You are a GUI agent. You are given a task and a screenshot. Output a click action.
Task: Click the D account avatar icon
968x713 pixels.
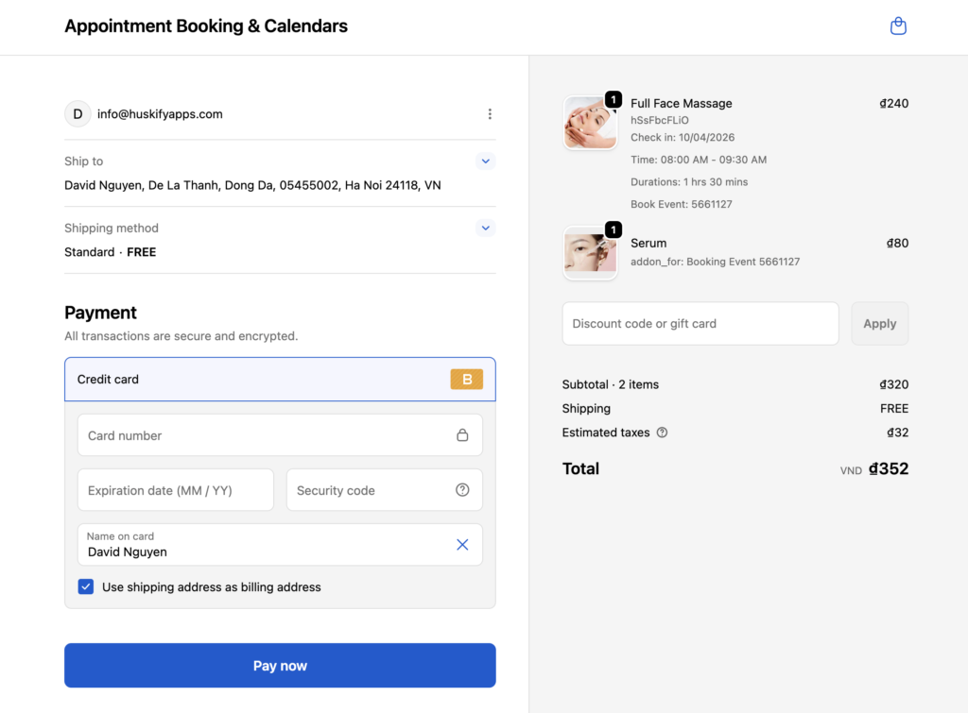(x=78, y=114)
